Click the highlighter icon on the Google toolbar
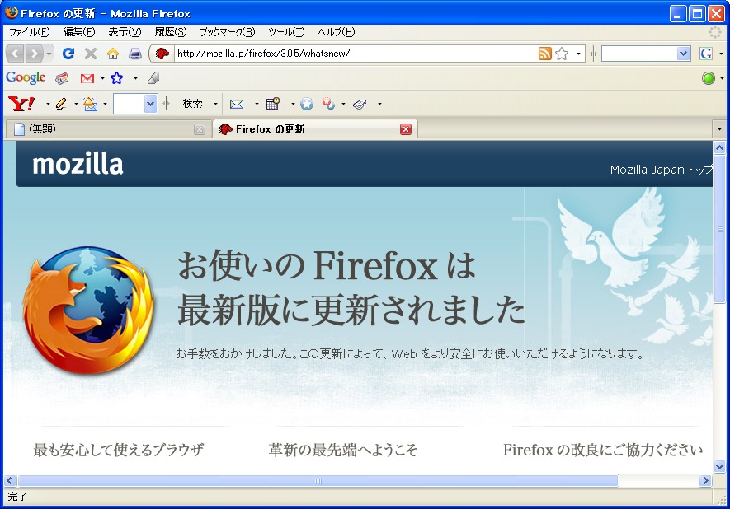730x509 pixels. 153,78
